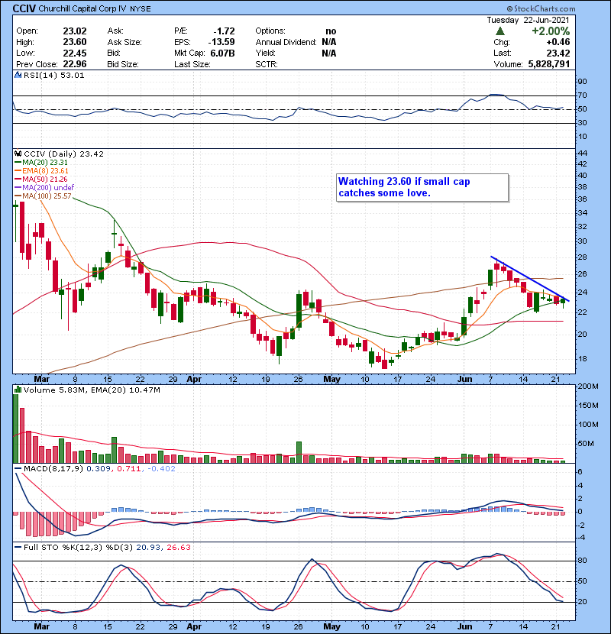Click the RSI indicator icon beside RSI(14)
Viewport: 611px width, 634px height.
pos(18,75)
